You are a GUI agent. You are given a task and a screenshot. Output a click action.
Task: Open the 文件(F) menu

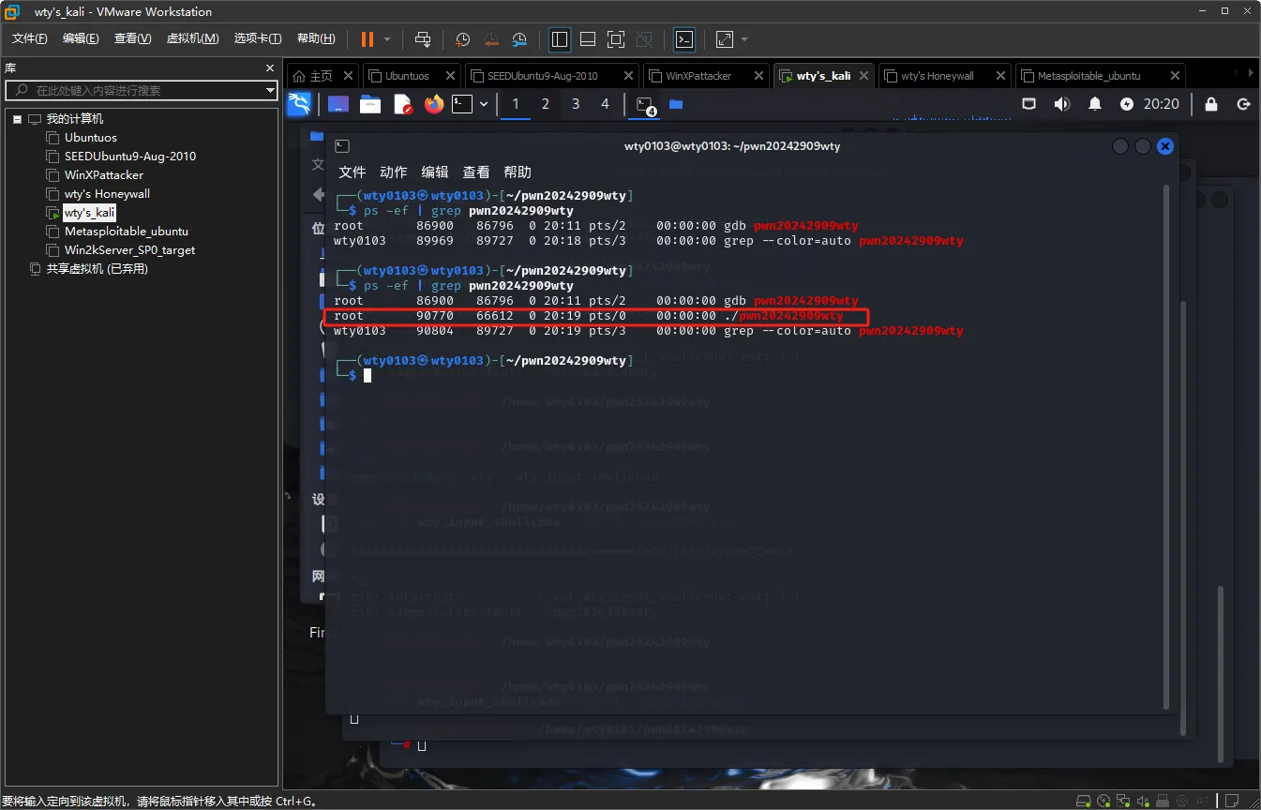click(29, 38)
